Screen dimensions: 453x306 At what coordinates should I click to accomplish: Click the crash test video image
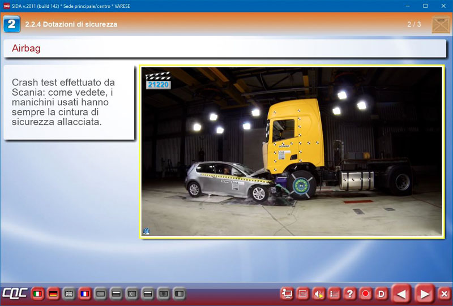click(x=291, y=152)
